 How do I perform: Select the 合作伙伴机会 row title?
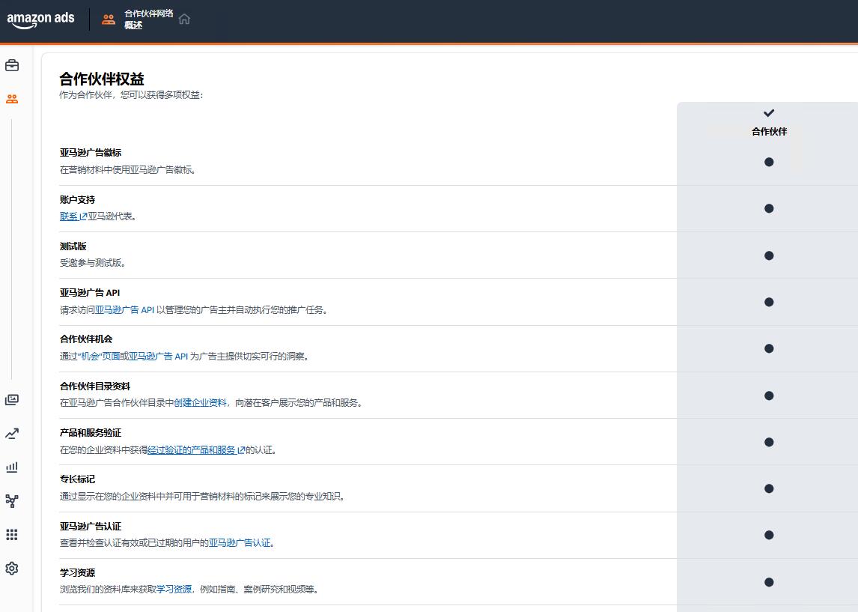pos(86,339)
